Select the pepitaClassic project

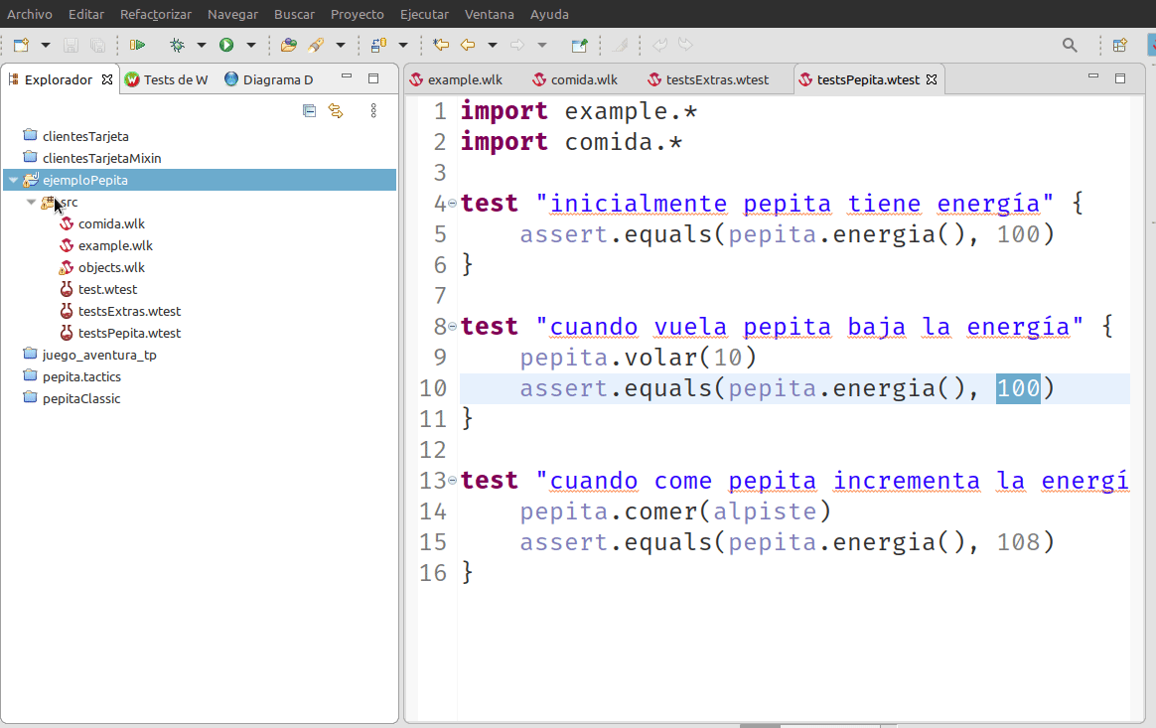[80, 398]
